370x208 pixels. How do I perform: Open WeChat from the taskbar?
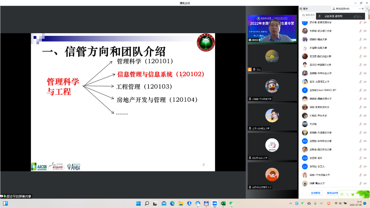point(232,203)
